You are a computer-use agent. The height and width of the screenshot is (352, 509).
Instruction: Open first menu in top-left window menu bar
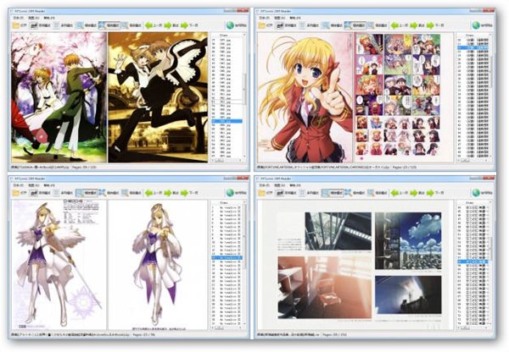pos(18,18)
